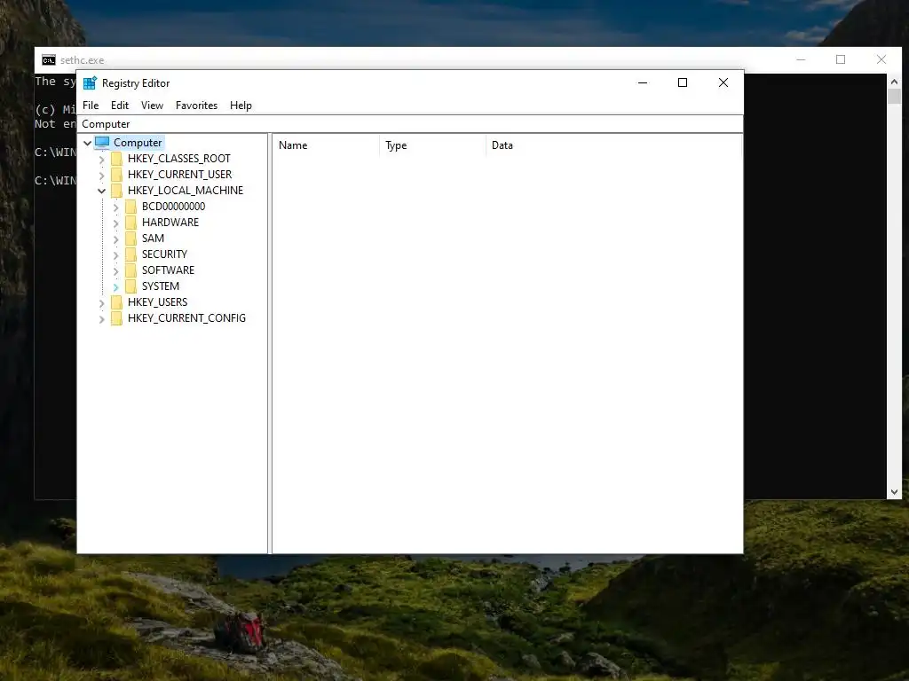Maximize the Registry Editor window

pos(683,82)
